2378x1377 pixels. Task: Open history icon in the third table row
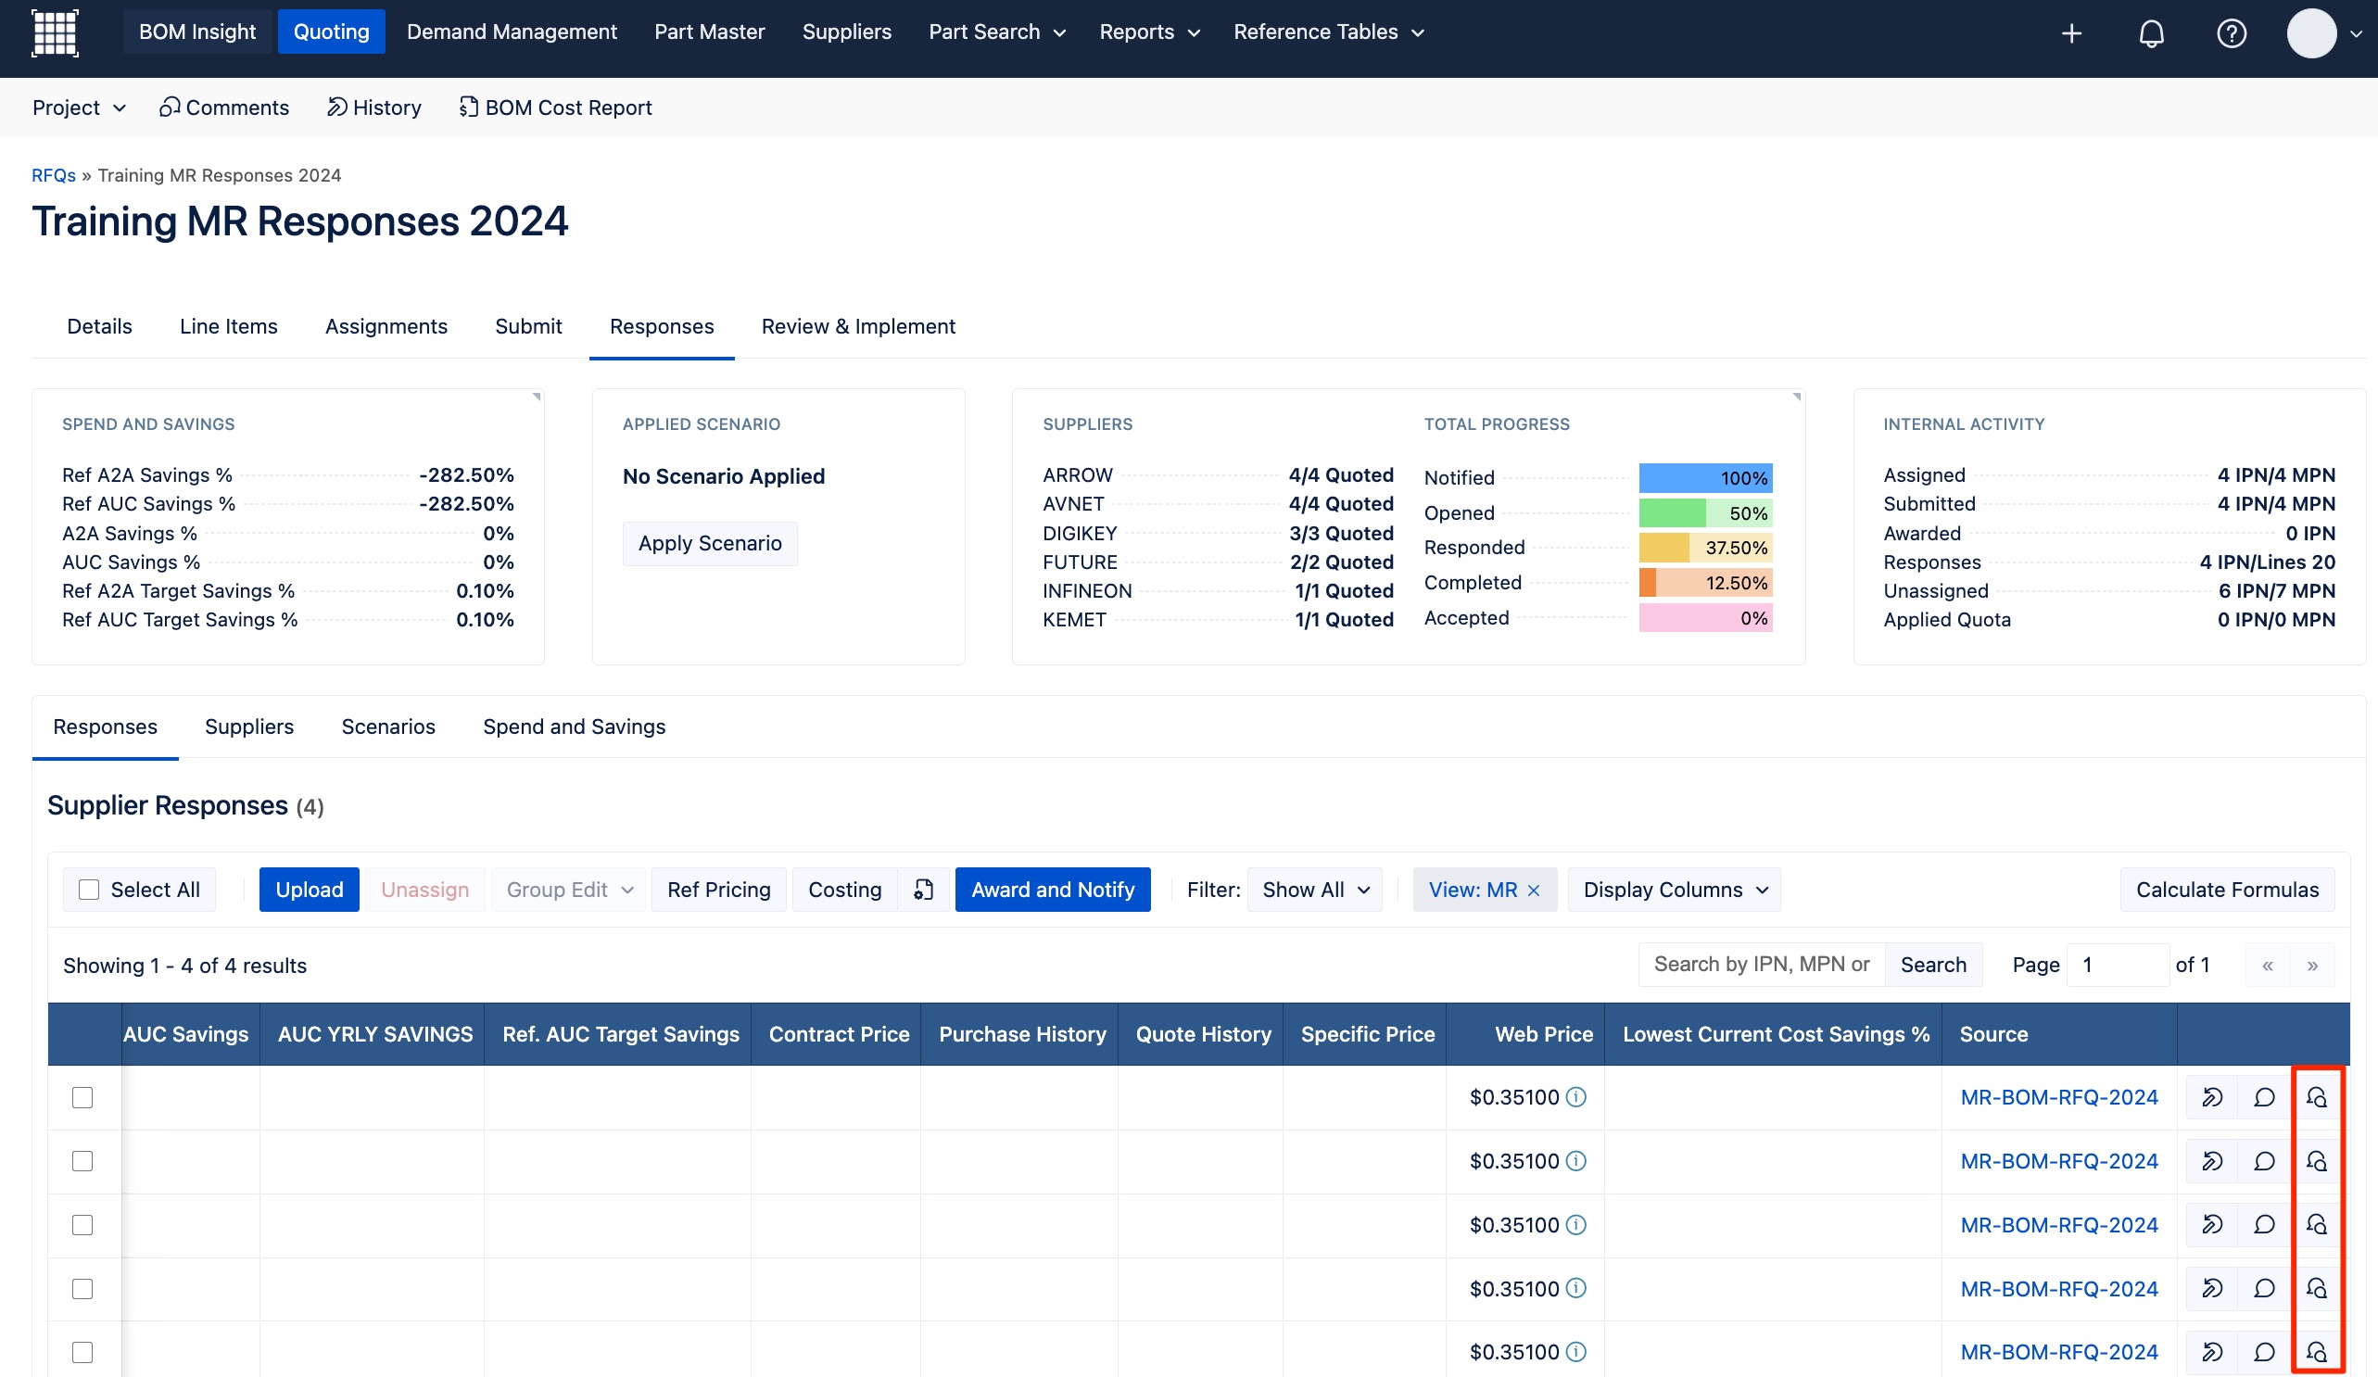[2212, 1225]
